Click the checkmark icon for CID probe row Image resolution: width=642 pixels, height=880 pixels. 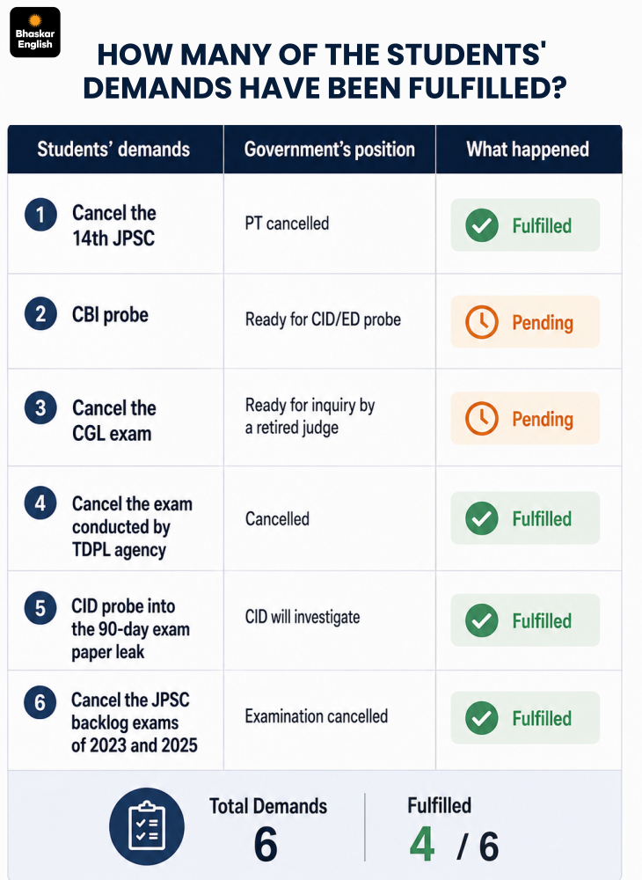(x=482, y=620)
